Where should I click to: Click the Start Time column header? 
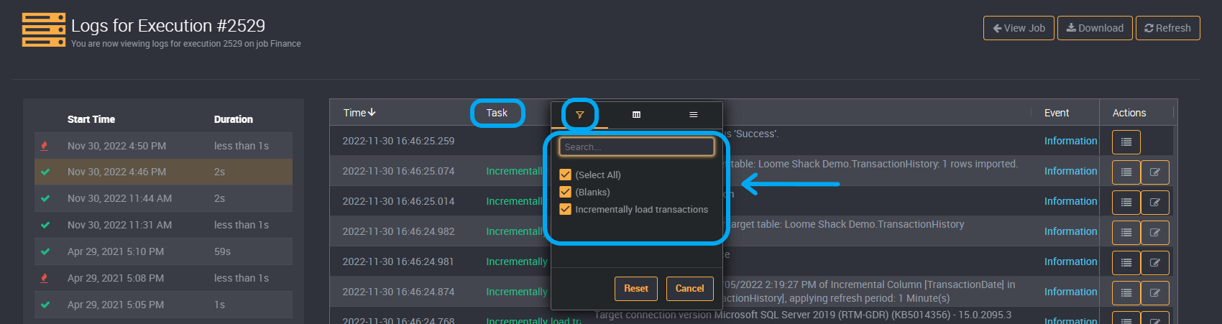click(x=91, y=119)
